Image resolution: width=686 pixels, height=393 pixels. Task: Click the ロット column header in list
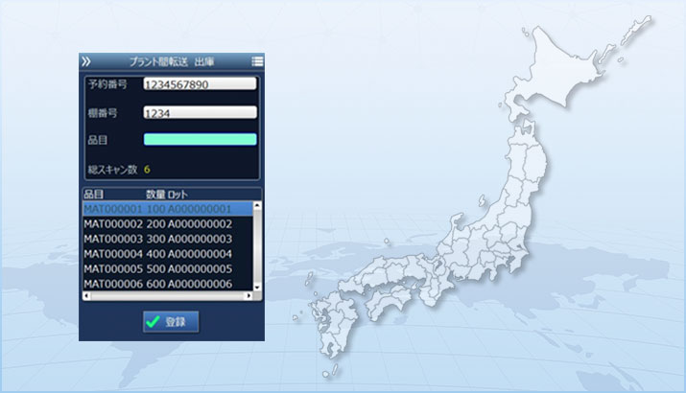[x=178, y=195]
